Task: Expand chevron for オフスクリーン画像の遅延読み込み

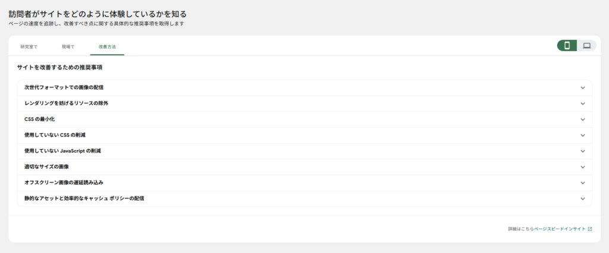Action: [583, 183]
